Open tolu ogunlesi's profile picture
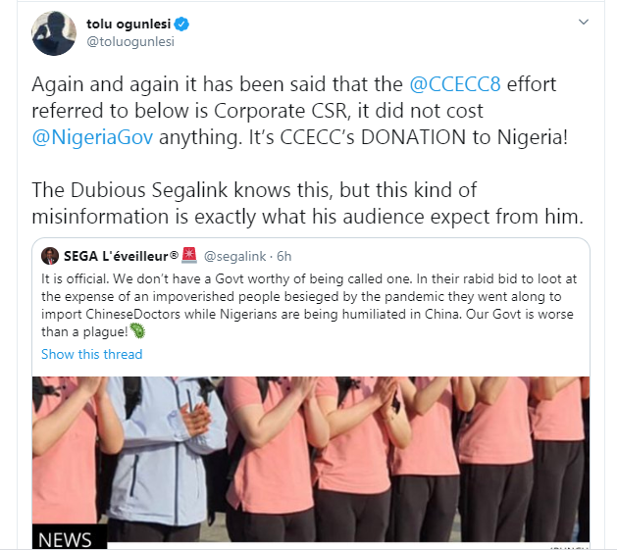 [54, 33]
